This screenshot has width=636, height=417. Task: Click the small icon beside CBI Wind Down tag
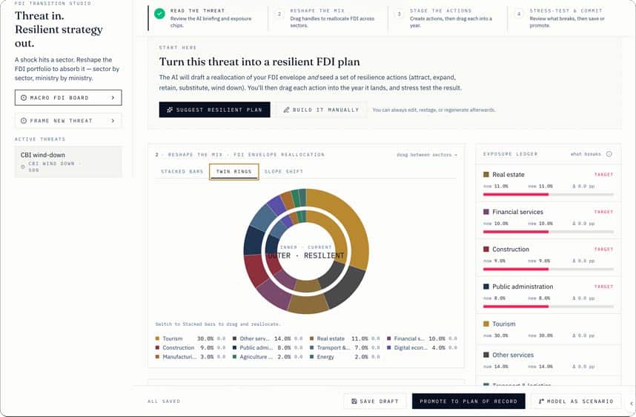coord(23,167)
